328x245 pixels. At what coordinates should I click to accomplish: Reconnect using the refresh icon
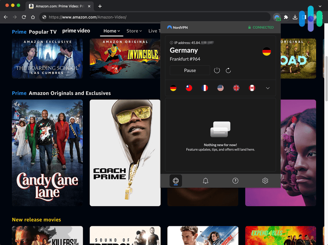[228, 70]
